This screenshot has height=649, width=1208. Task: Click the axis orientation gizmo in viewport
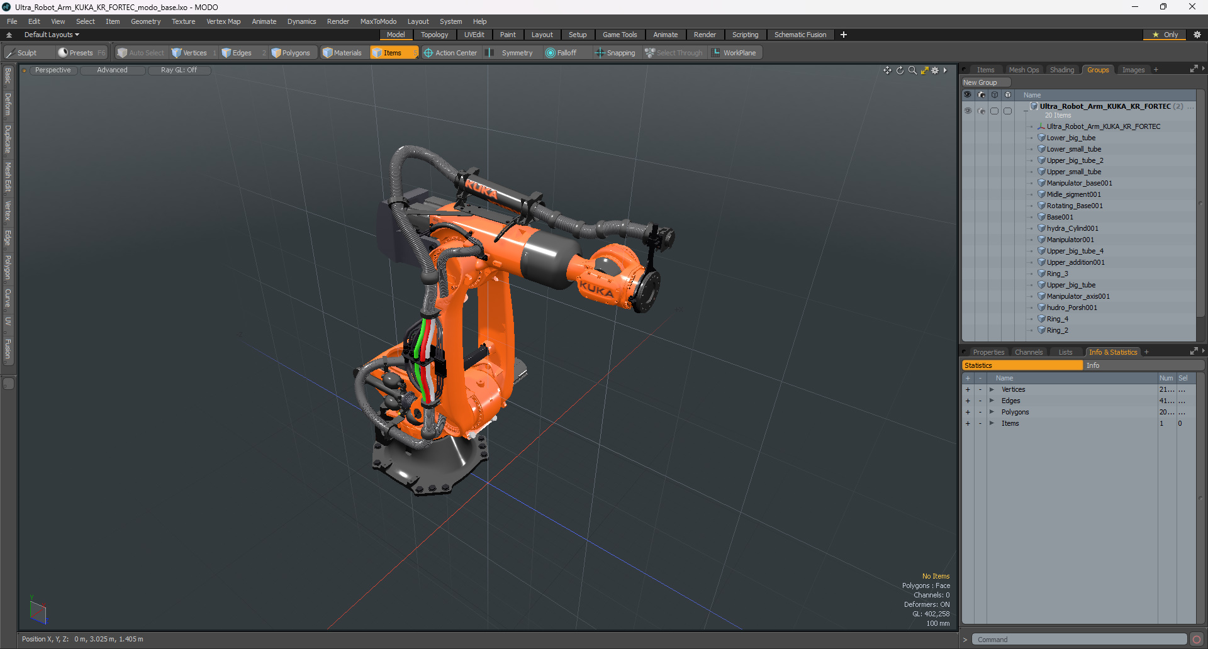point(38,610)
